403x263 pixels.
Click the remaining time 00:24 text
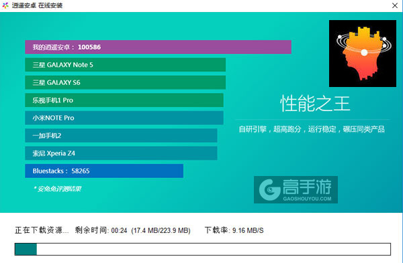(101, 230)
